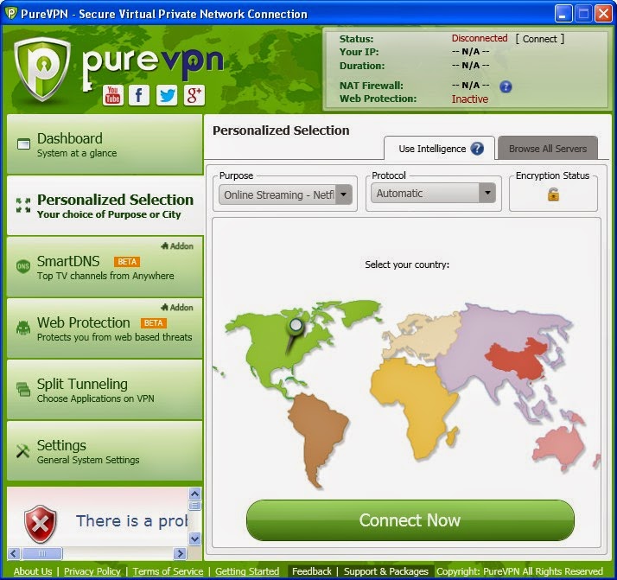The image size is (617, 580).
Task: Open the Personalized Selection section
Action: (x=105, y=206)
